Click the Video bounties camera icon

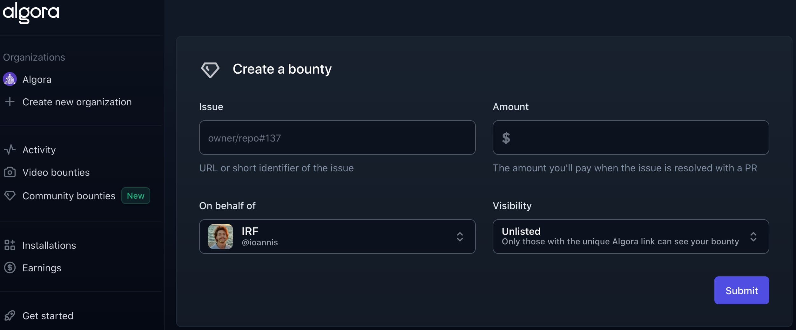[10, 172]
